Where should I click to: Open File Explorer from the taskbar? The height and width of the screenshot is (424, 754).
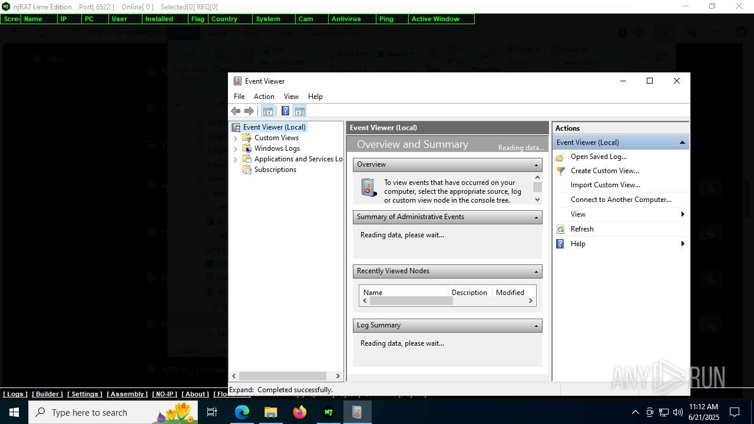coord(270,412)
